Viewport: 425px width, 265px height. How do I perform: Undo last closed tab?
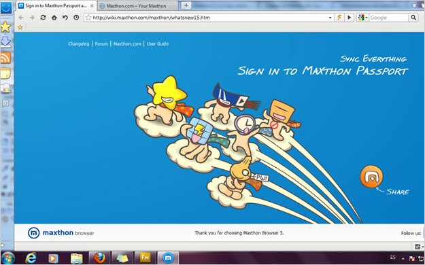click(65, 18)
